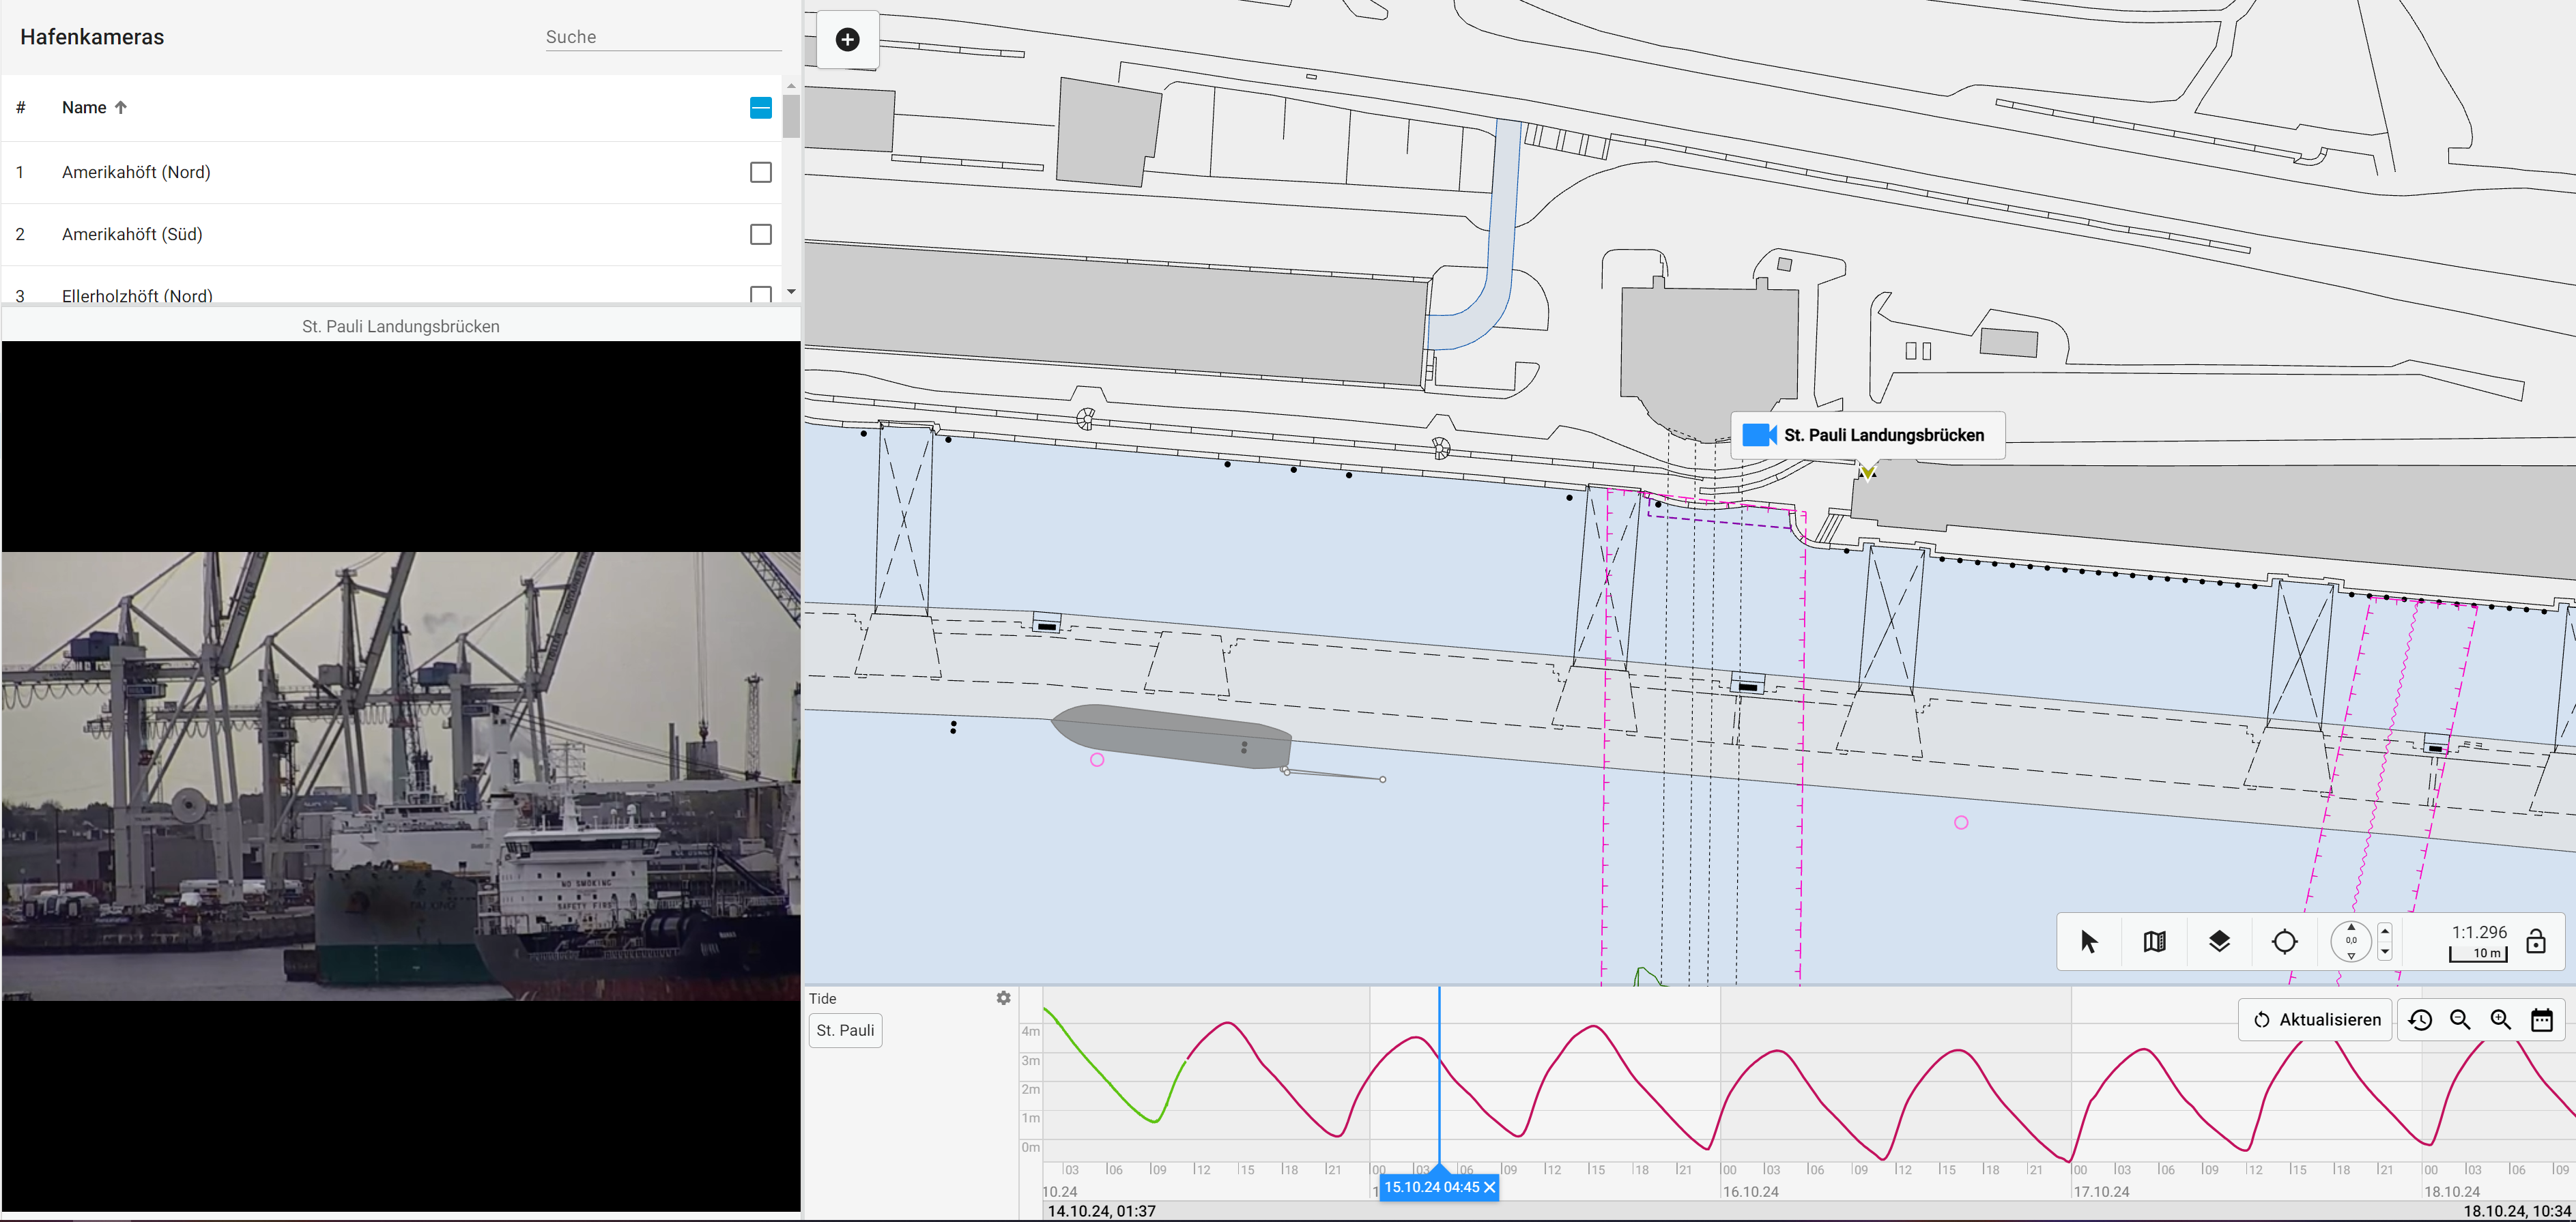This screenshot has width=2576, height=1222.
Task: Click the timeline end 18.10.24, 10:34
Action: (2517, 1211)
